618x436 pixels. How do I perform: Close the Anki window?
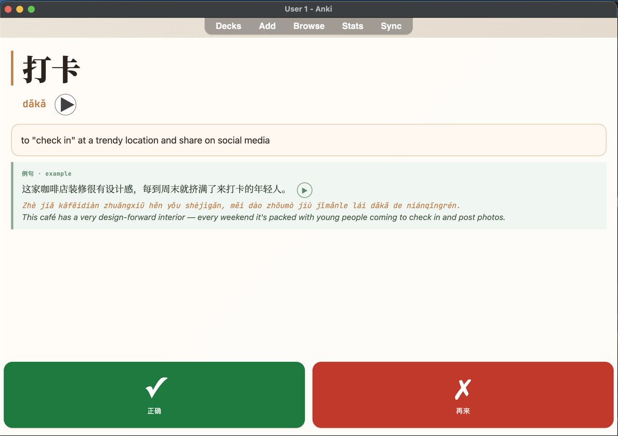pyautogui.click(x=8, y=9)
